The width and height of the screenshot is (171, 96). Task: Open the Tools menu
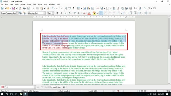point(45,4)
